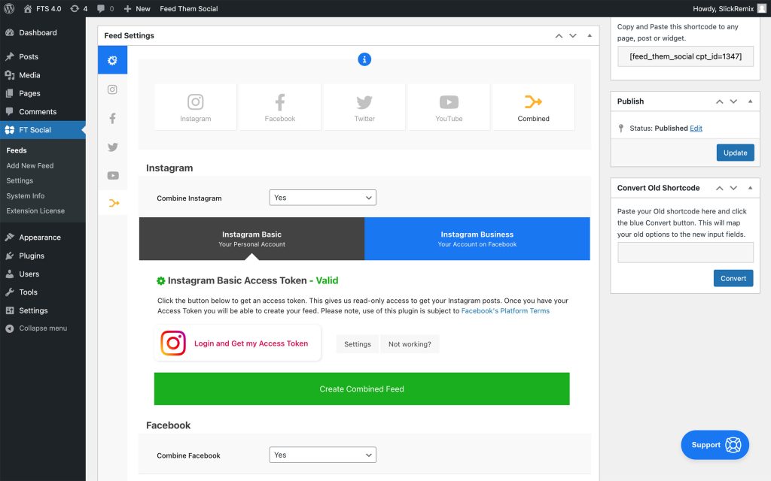771x481 pixels.
Task: Open Feed Them Social admin bar item
Action: click(189, 8)
